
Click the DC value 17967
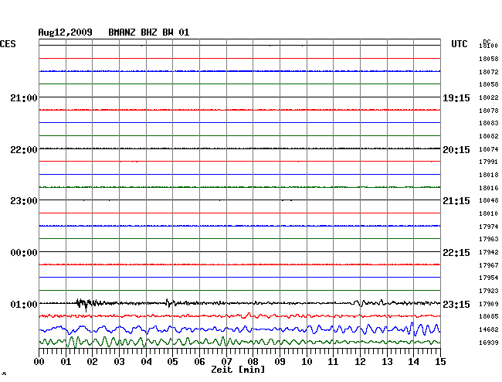pyautogui.click(x=489, y=265)
